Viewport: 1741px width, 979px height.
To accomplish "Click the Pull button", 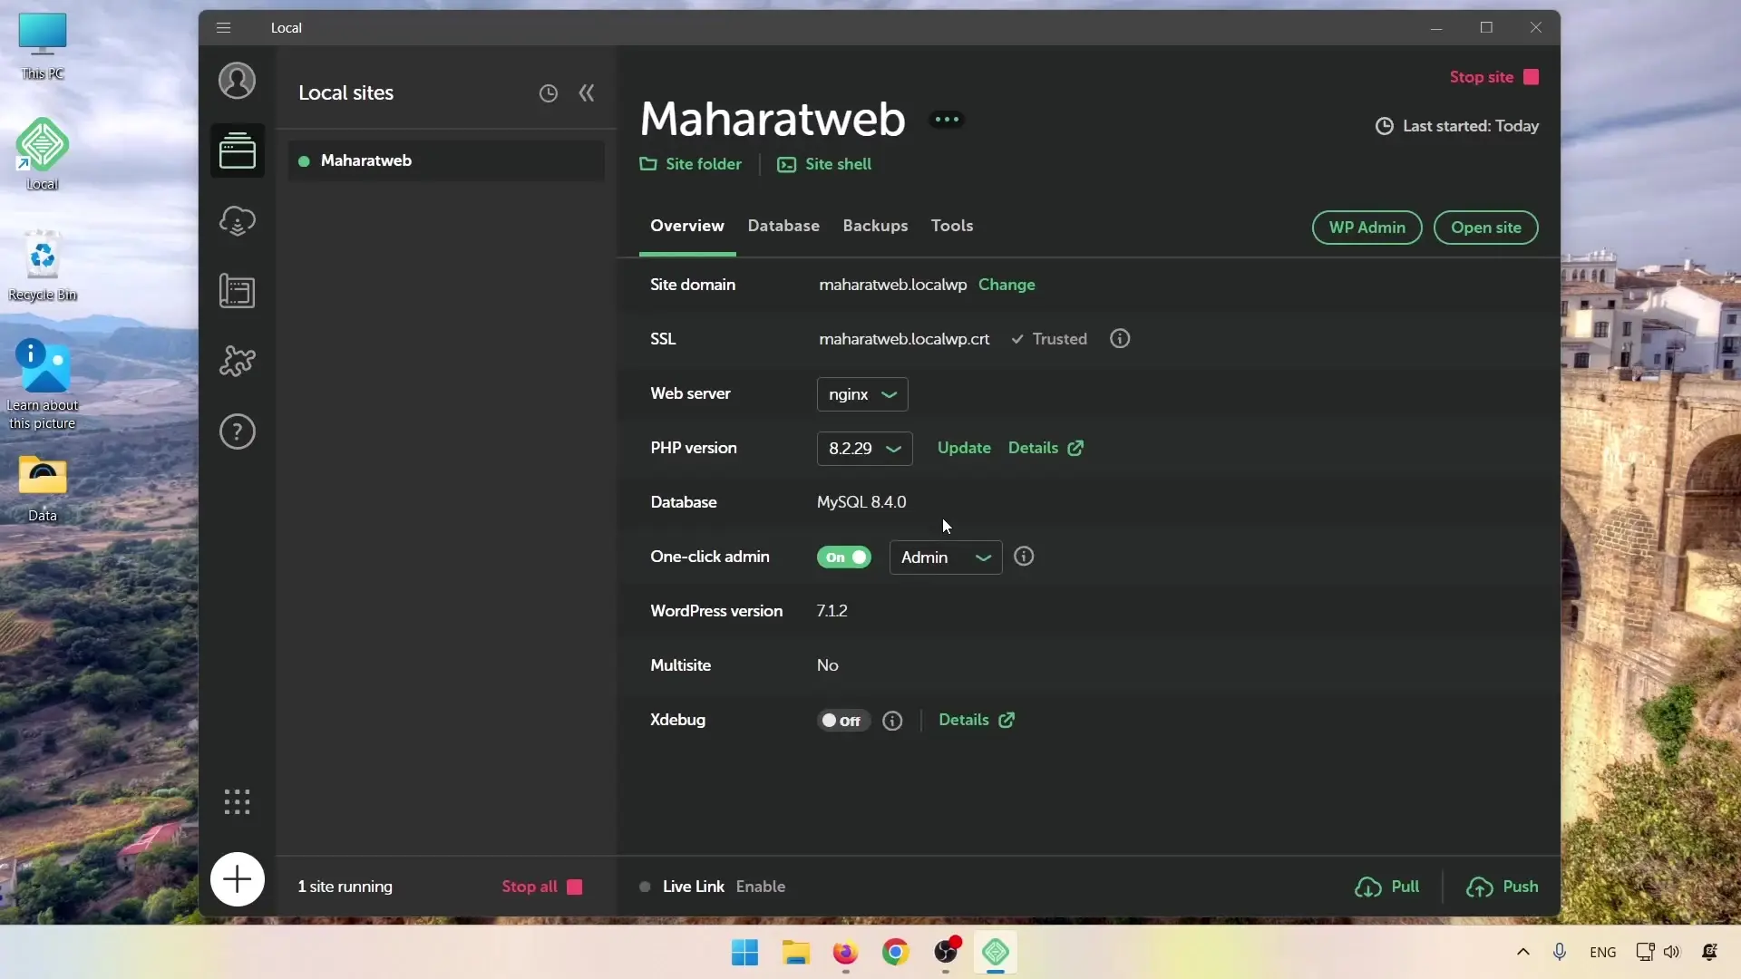I will click(x=1386, y=887).
